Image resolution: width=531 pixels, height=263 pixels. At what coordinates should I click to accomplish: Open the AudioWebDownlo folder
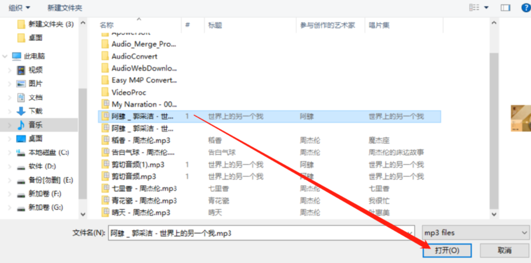click(x=139, y=68)
